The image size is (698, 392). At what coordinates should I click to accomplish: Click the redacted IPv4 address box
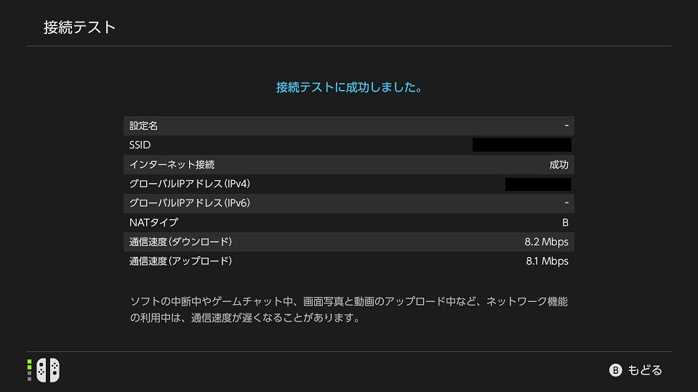click(538, 184)
